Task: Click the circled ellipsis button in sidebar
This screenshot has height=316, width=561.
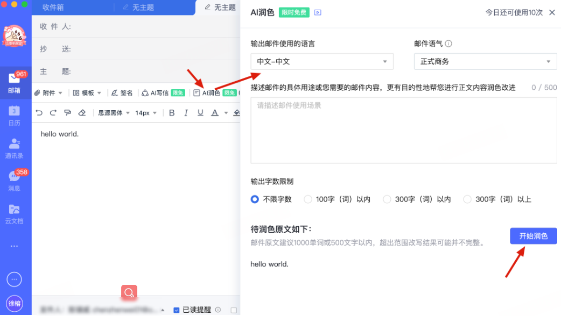Action: (15, 279)
